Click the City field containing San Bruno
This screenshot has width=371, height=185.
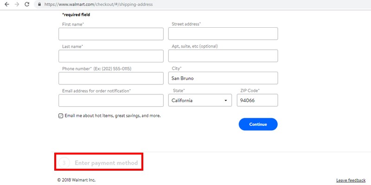[x=223, y=78]
